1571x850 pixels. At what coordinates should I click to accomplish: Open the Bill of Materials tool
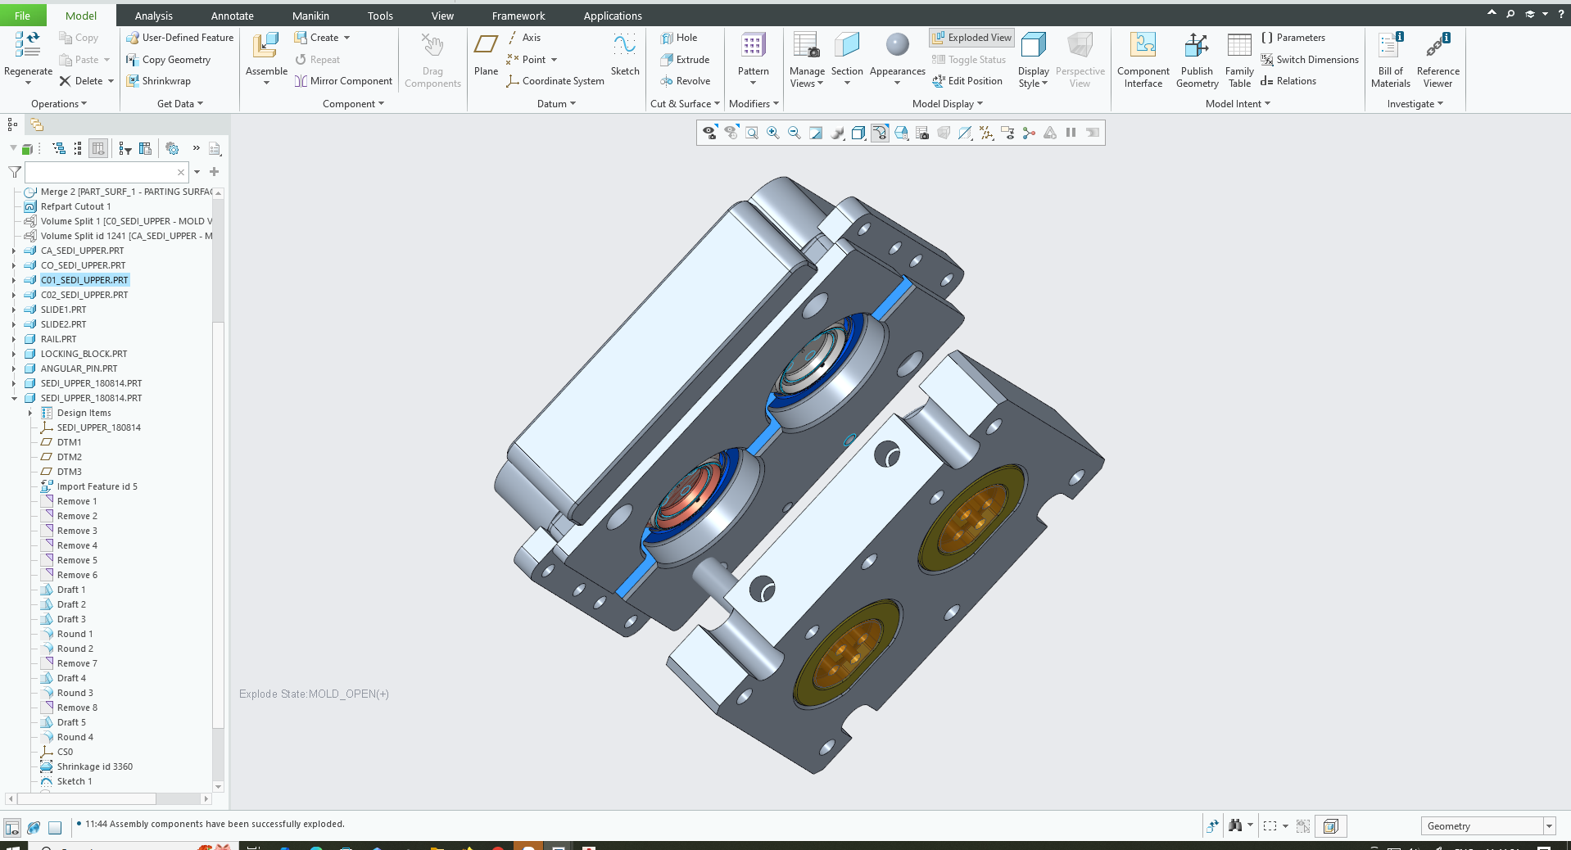click(x=1390, y=47)
